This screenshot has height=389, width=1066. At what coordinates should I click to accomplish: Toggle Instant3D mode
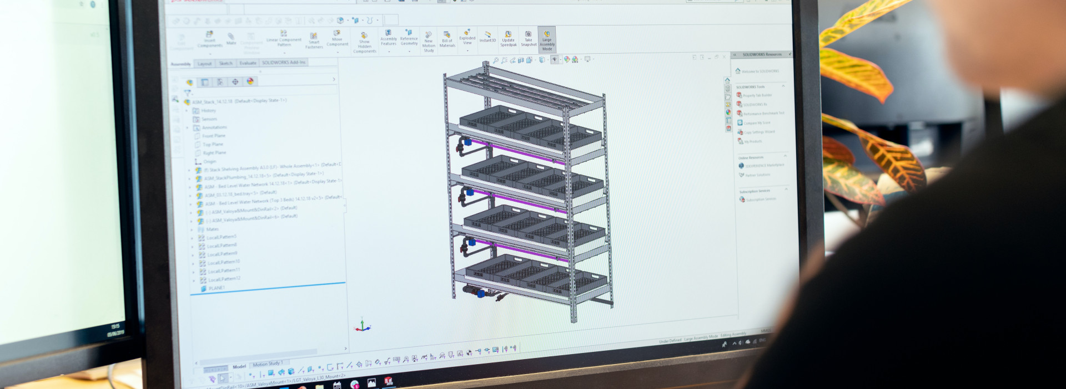click(487, 37)
